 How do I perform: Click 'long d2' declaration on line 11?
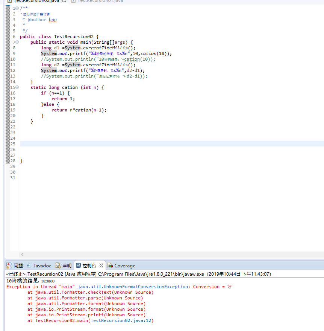coord(50,65)
